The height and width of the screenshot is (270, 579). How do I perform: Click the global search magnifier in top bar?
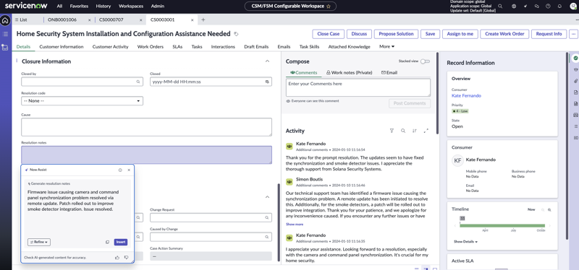click(x=500, y=6)
